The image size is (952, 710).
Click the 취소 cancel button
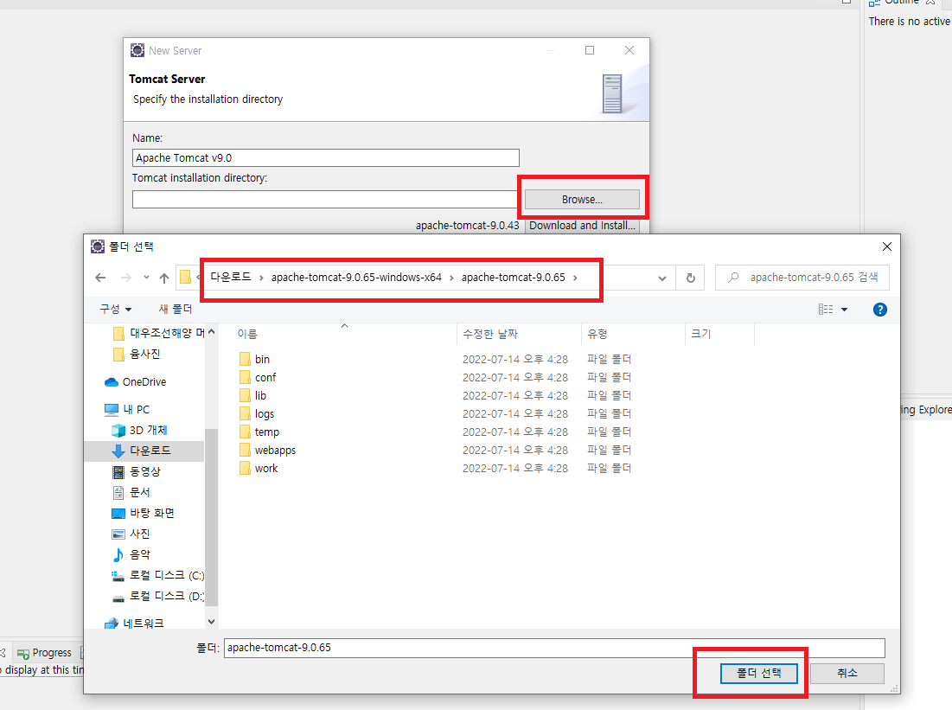click(x=847, y=673)
